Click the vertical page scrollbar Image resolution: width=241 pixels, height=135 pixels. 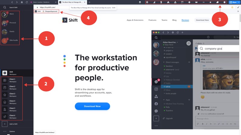coord(240,18)
